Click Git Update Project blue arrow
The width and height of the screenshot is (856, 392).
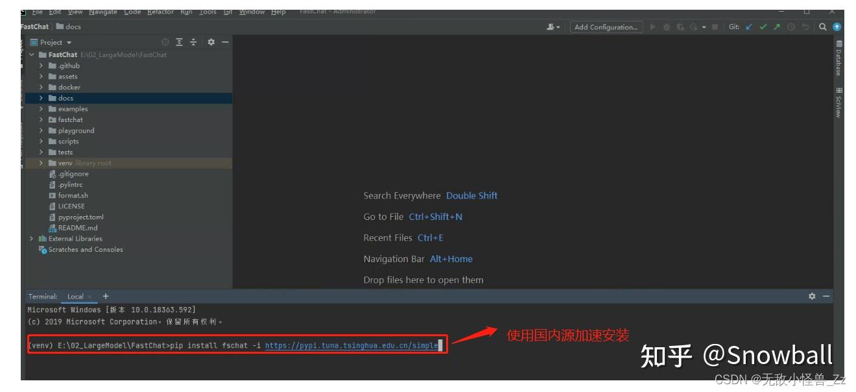749,27
